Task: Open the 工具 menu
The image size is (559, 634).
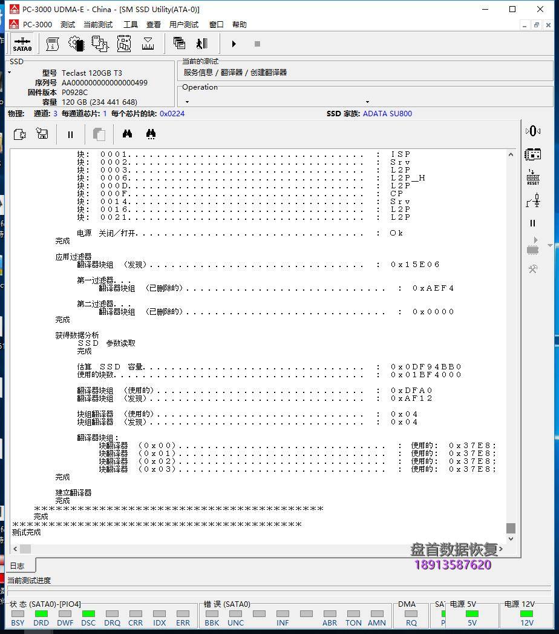Action: pyautogui.click(x=130, y=25)
